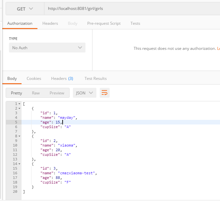Image resolution: width=220 pixels, height=206 pixels.
Task: Open the response Cookies tab
Action: (x=34, y=79)
